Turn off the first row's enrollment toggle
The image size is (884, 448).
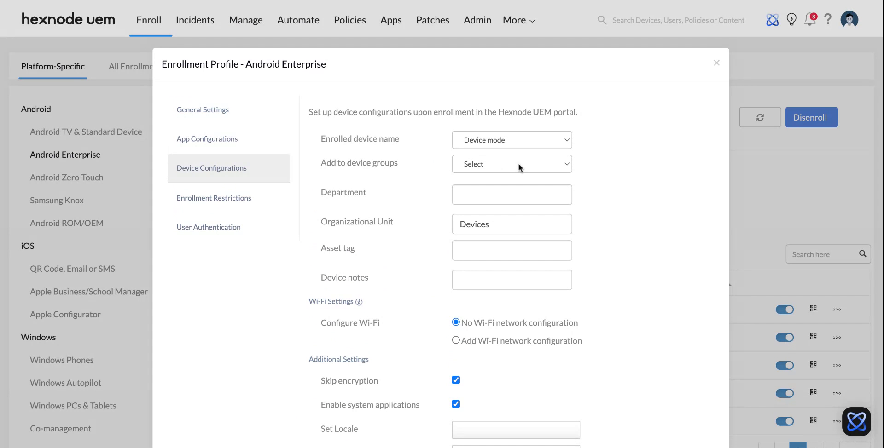785,309
